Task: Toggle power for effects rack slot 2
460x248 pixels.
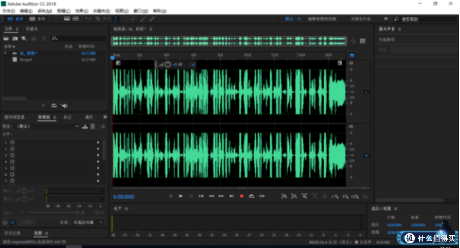Action: pyautogui.click(x=12, y=149)
